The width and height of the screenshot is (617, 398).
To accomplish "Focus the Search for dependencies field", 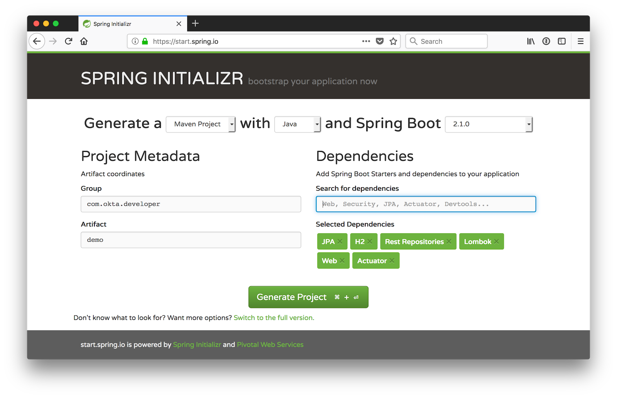I will (426, 204).
